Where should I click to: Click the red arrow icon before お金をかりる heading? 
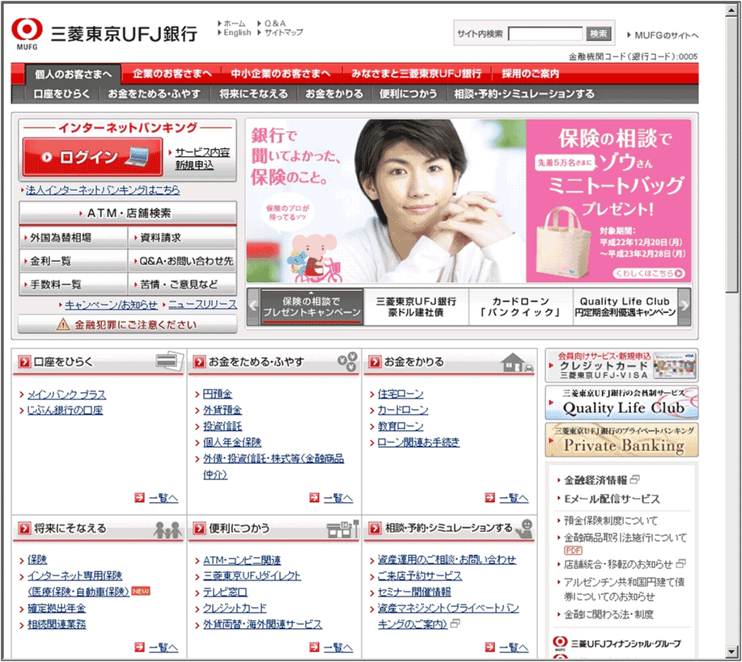point(375,362)
